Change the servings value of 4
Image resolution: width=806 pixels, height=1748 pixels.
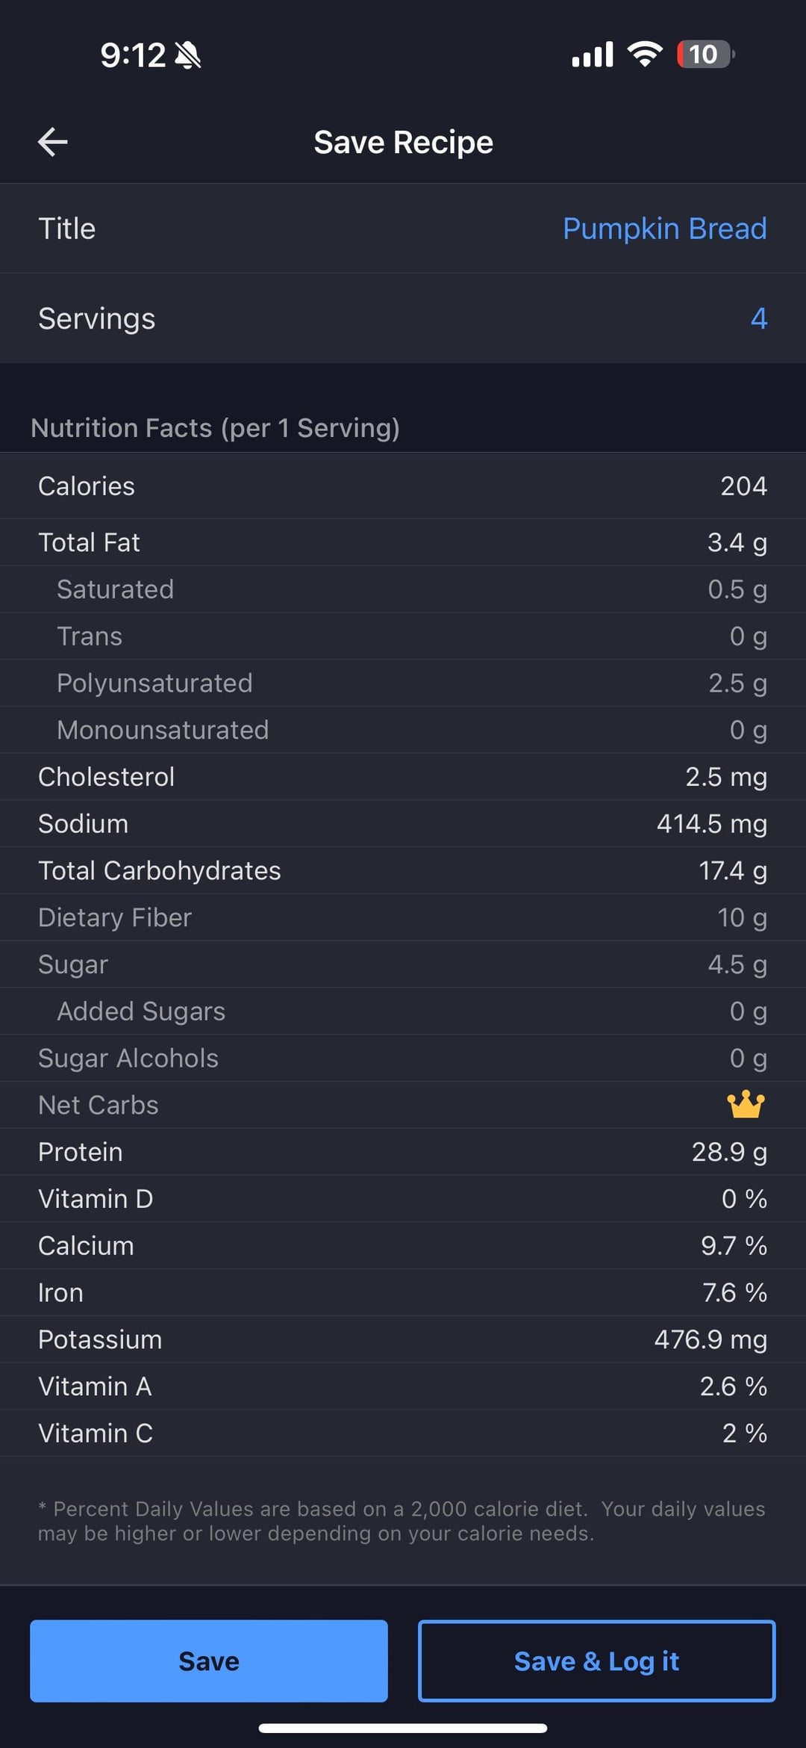click(x=758, y=319)
